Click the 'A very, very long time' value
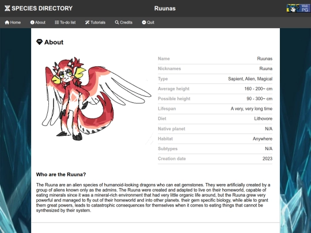Viewport: 311px width, 233px height. (252, 109)
